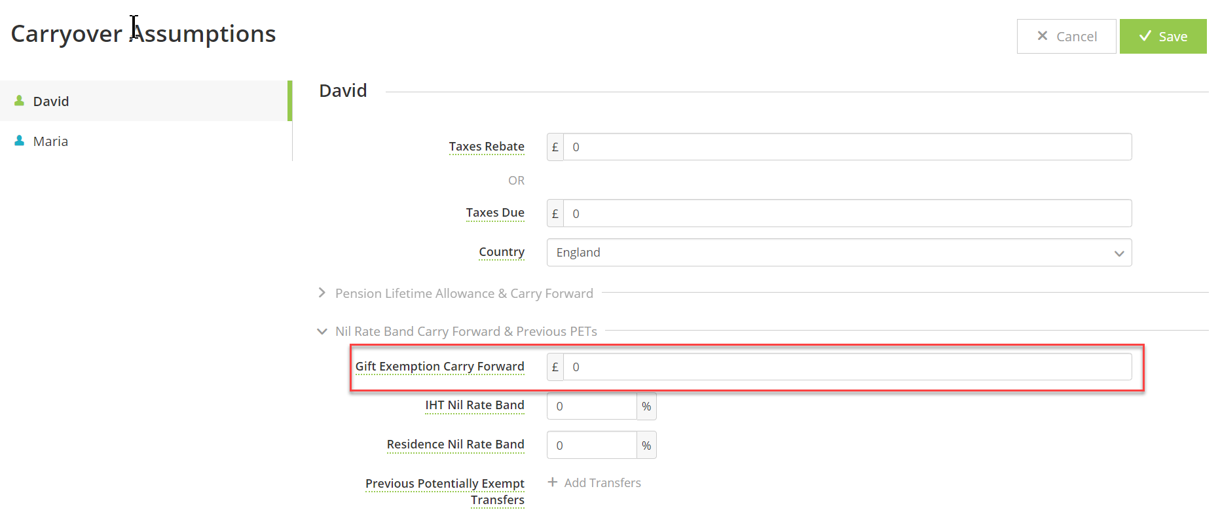Click the plus icon beside Add Transfers
This screenshot has width=1220, height=527.
click(553, 482)
